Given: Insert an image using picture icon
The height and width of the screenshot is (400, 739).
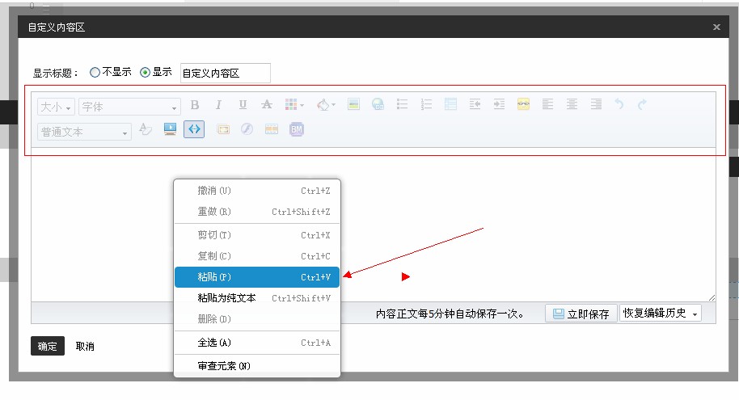Looking at the screenshot, I should click(x=353, y=104).
